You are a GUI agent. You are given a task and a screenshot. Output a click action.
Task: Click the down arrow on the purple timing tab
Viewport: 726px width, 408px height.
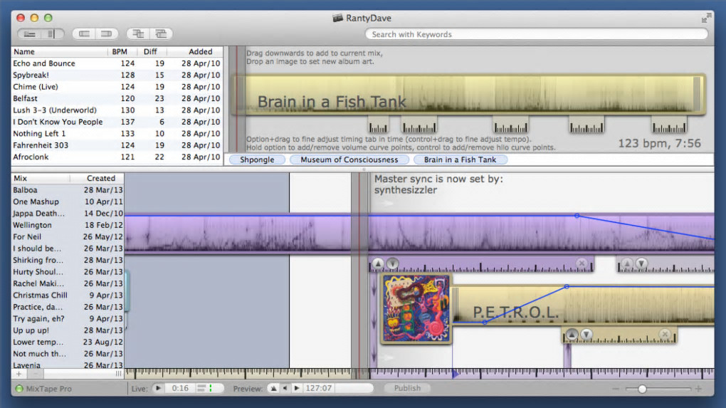coord(392,263)
